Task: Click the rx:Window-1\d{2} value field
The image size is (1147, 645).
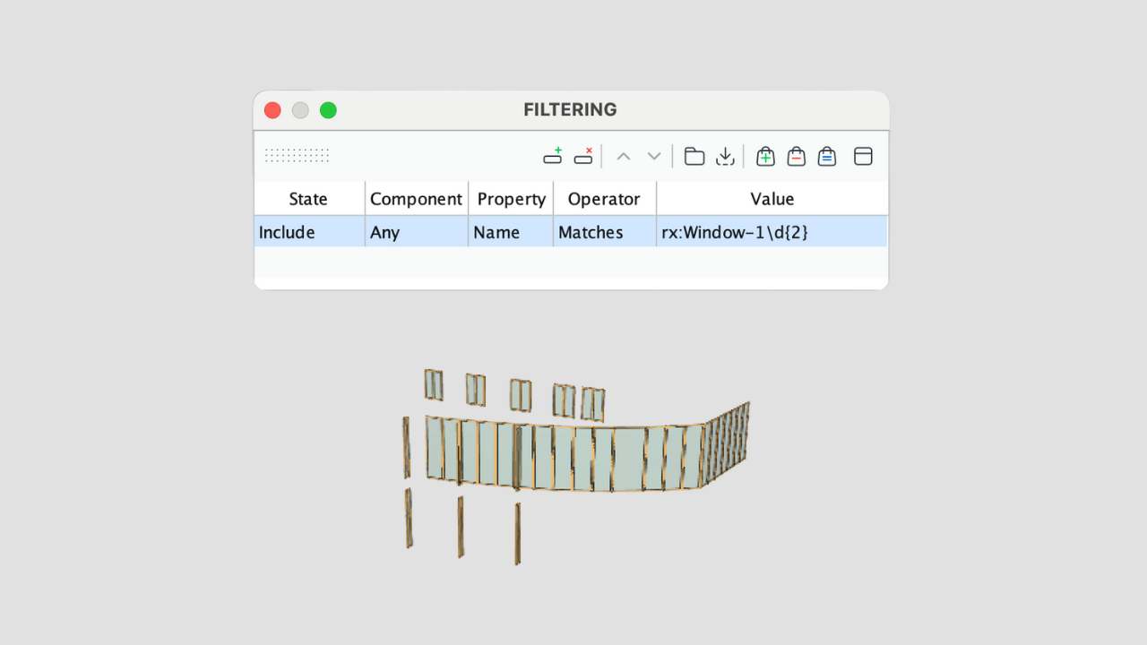Action: [x=771, y=232]
